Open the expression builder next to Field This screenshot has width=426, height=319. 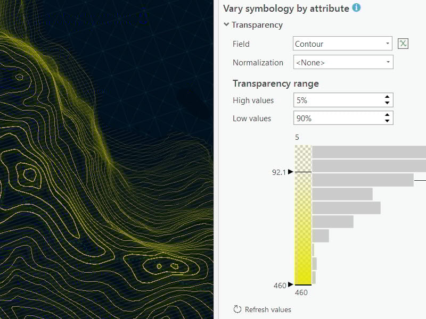403,44
